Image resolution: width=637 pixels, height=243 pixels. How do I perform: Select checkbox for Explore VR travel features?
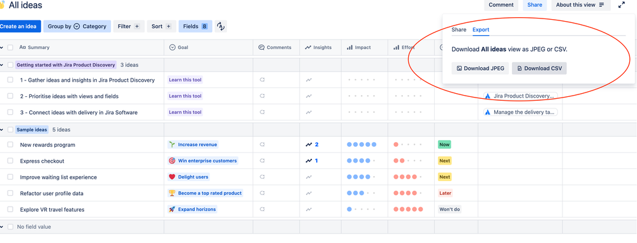[x=10, y=210]
